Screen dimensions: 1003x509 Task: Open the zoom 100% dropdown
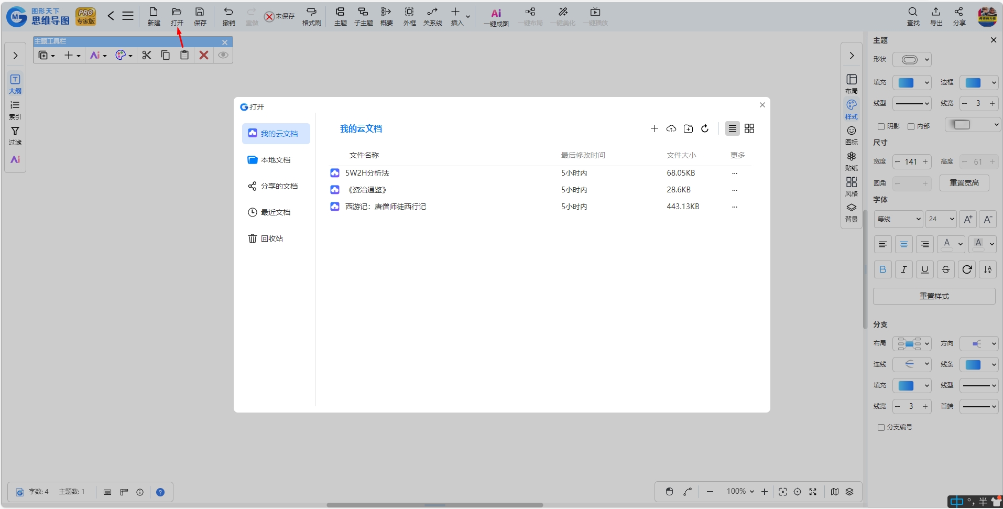740,491
